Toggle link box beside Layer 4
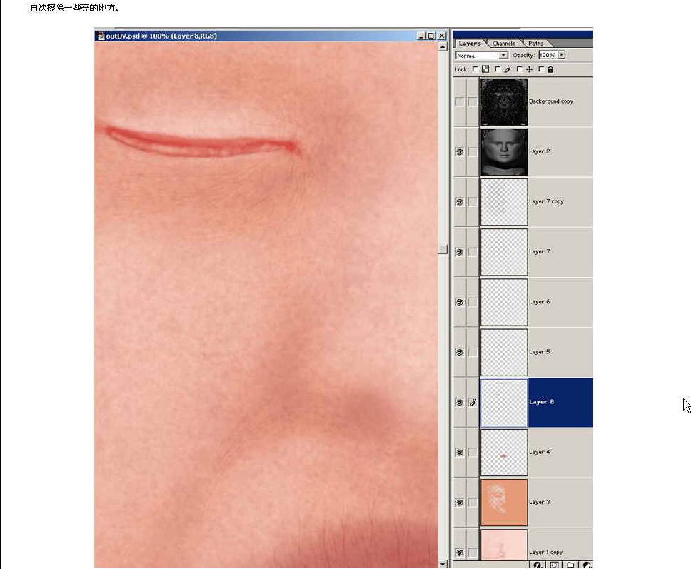691x569 pixels. pos(473,453)
